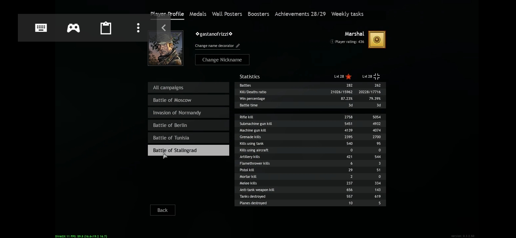
Task: Select All campaigns in the list
Action: pos(188,88)
